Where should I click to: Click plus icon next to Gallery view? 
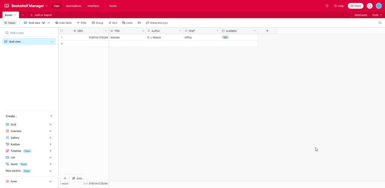point(51,138)
